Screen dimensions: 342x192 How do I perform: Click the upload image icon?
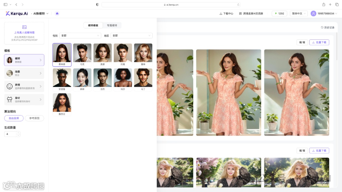pos(24,27)
